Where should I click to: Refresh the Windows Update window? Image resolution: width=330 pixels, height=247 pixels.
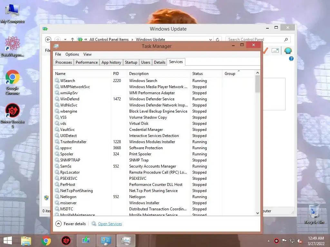pos(218,40)
